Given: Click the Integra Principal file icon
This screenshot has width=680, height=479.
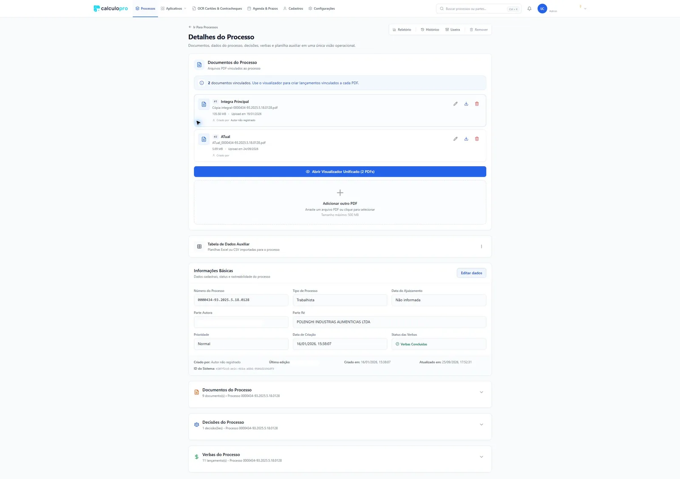Looking at the screenshot, I should click(x=204, y=104).
